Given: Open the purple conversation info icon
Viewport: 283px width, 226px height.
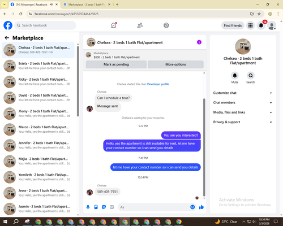Looking at the screenshot, I should pyautogui.click(x=199, y=42).
